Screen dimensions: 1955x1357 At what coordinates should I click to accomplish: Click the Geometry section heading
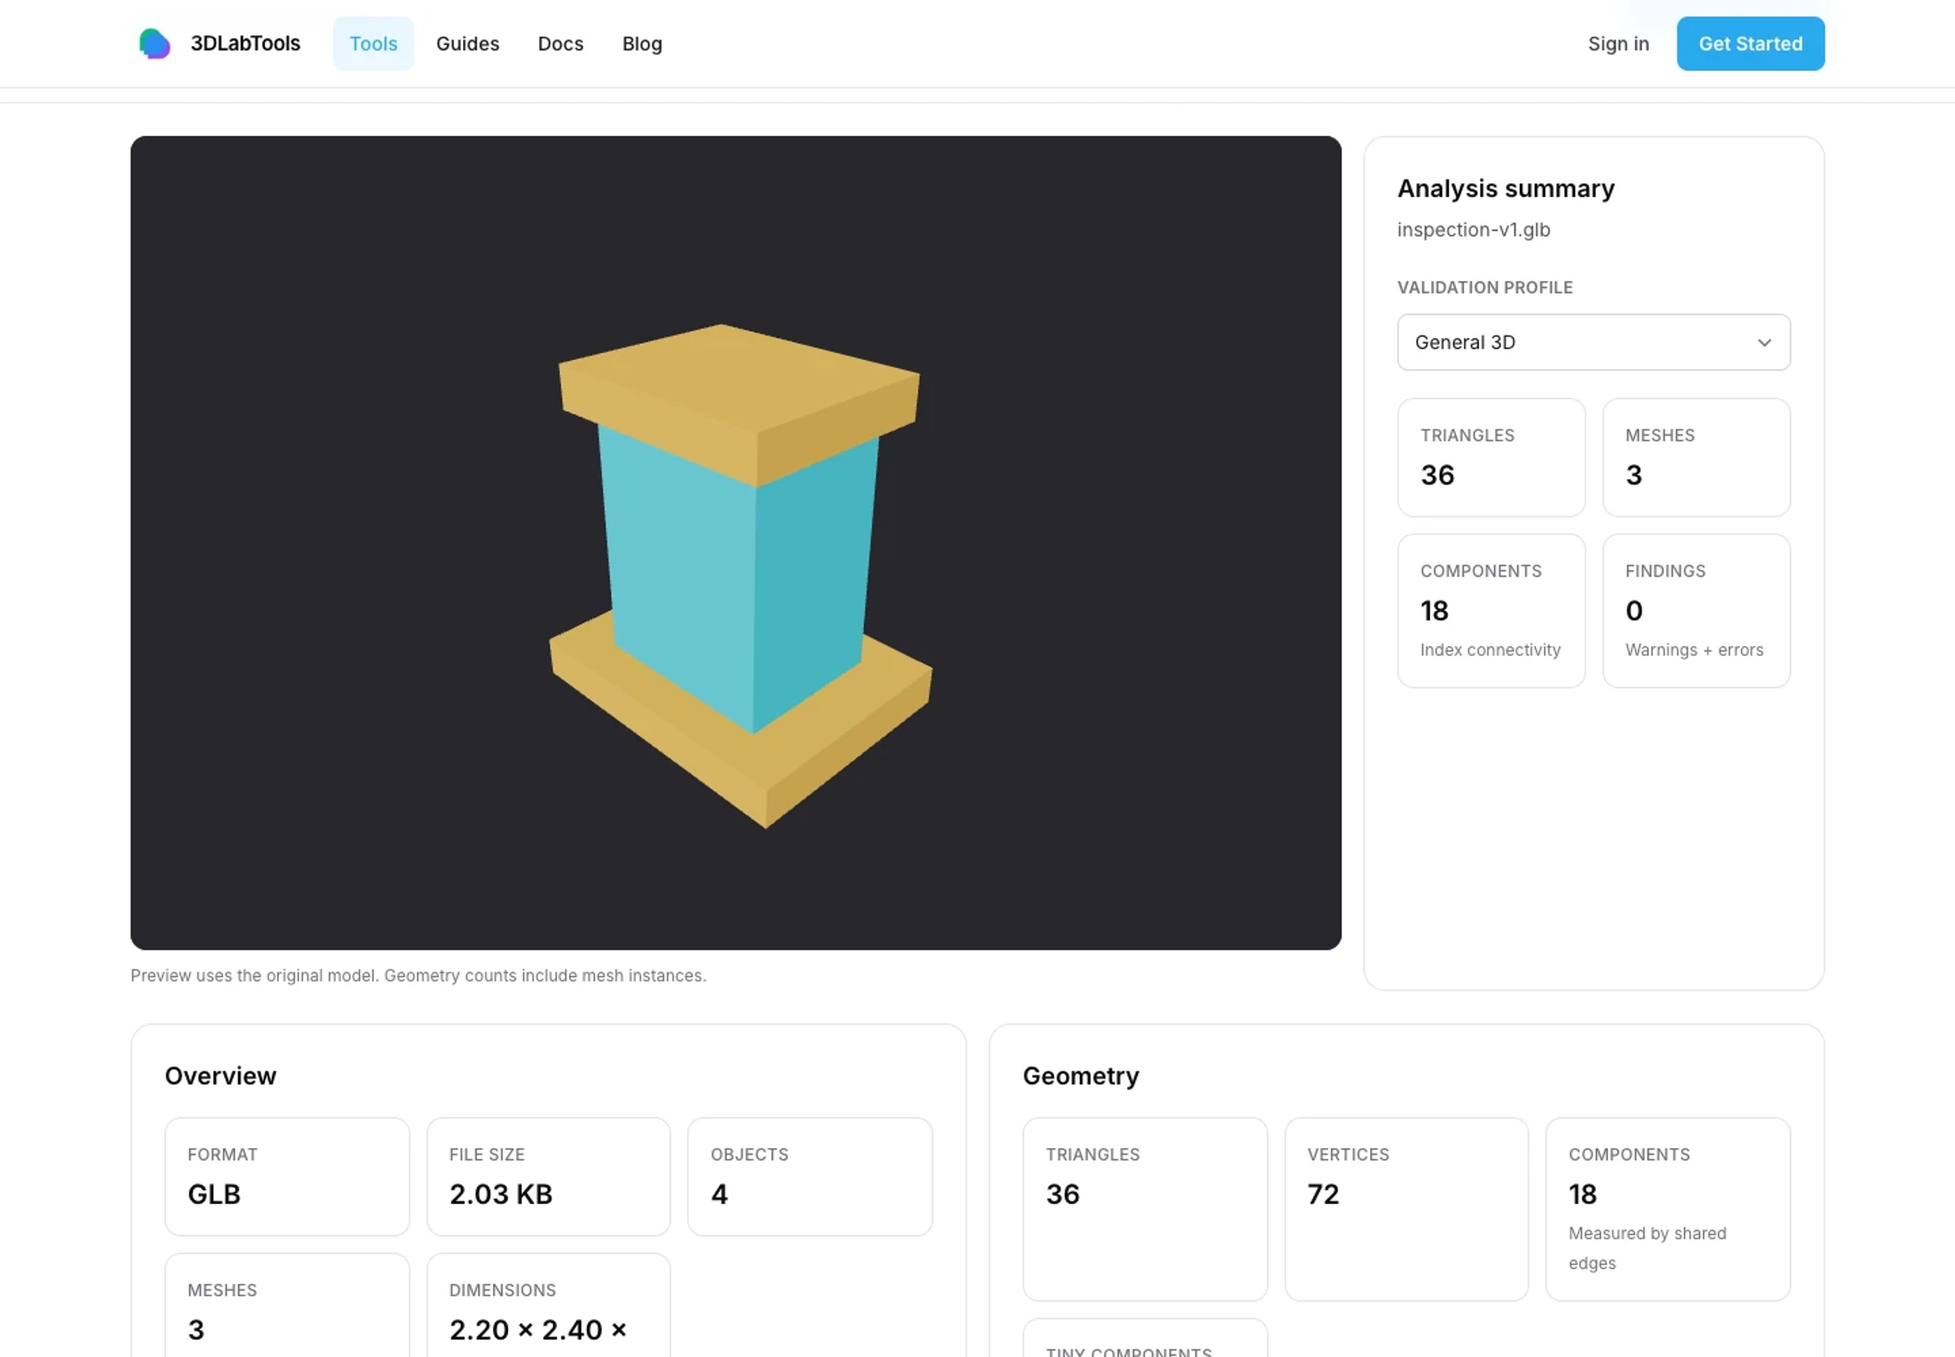1080,1076
